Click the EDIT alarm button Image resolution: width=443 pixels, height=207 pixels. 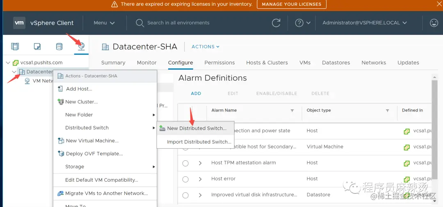pos(233,93)
